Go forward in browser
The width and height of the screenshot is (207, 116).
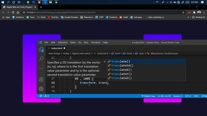8,12
